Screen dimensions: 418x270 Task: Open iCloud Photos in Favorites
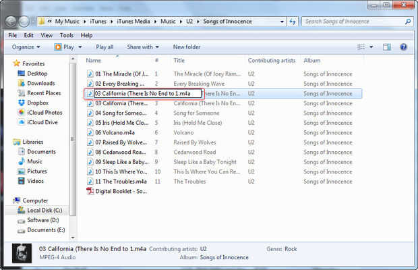(x=44, y=113)
